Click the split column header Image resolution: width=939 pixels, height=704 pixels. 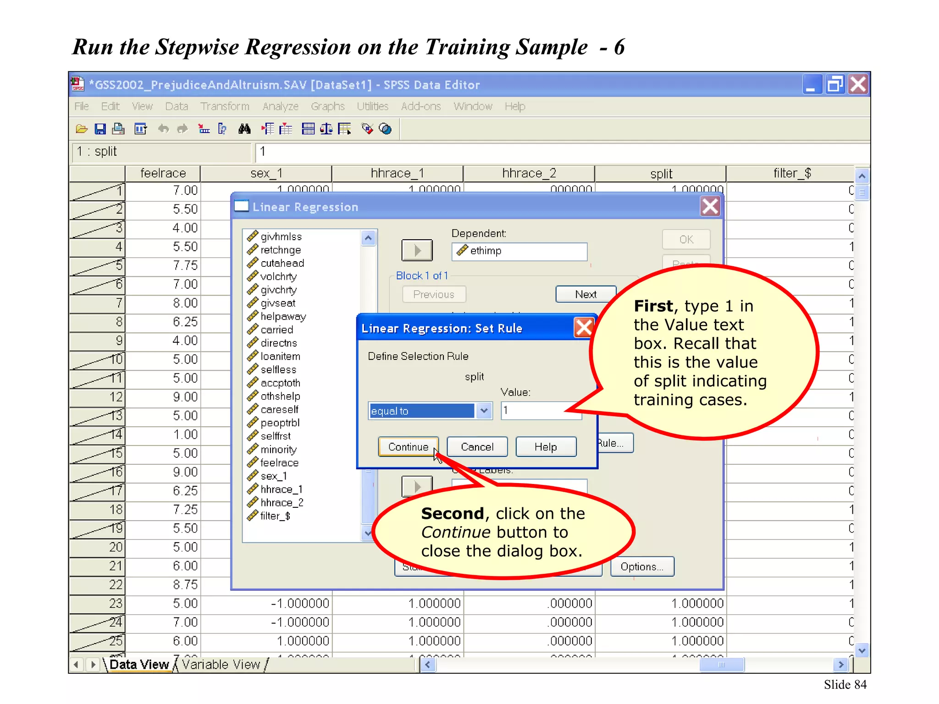[x=661, y=173]
